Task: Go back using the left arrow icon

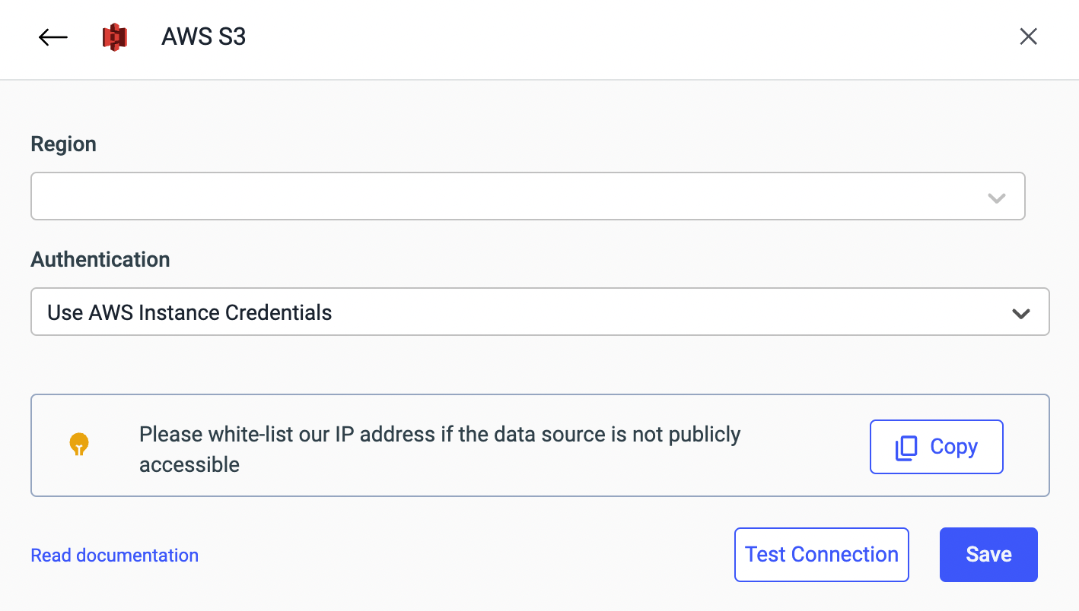Action: point(53,37)
